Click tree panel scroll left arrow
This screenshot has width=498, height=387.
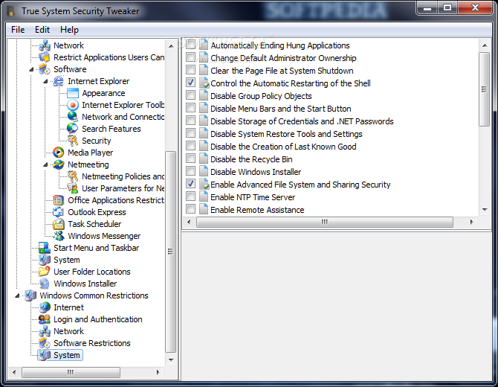click(14, 372)
